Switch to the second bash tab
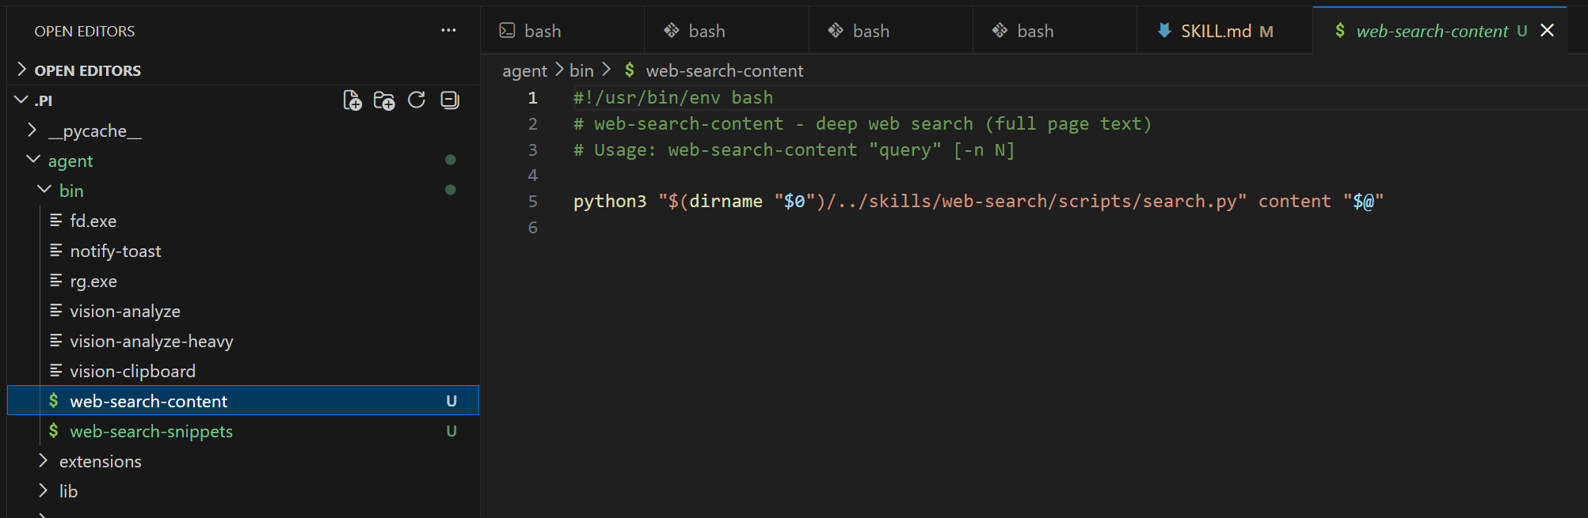The height and width of the screenshot is (518, 1588). coord(726,31)
